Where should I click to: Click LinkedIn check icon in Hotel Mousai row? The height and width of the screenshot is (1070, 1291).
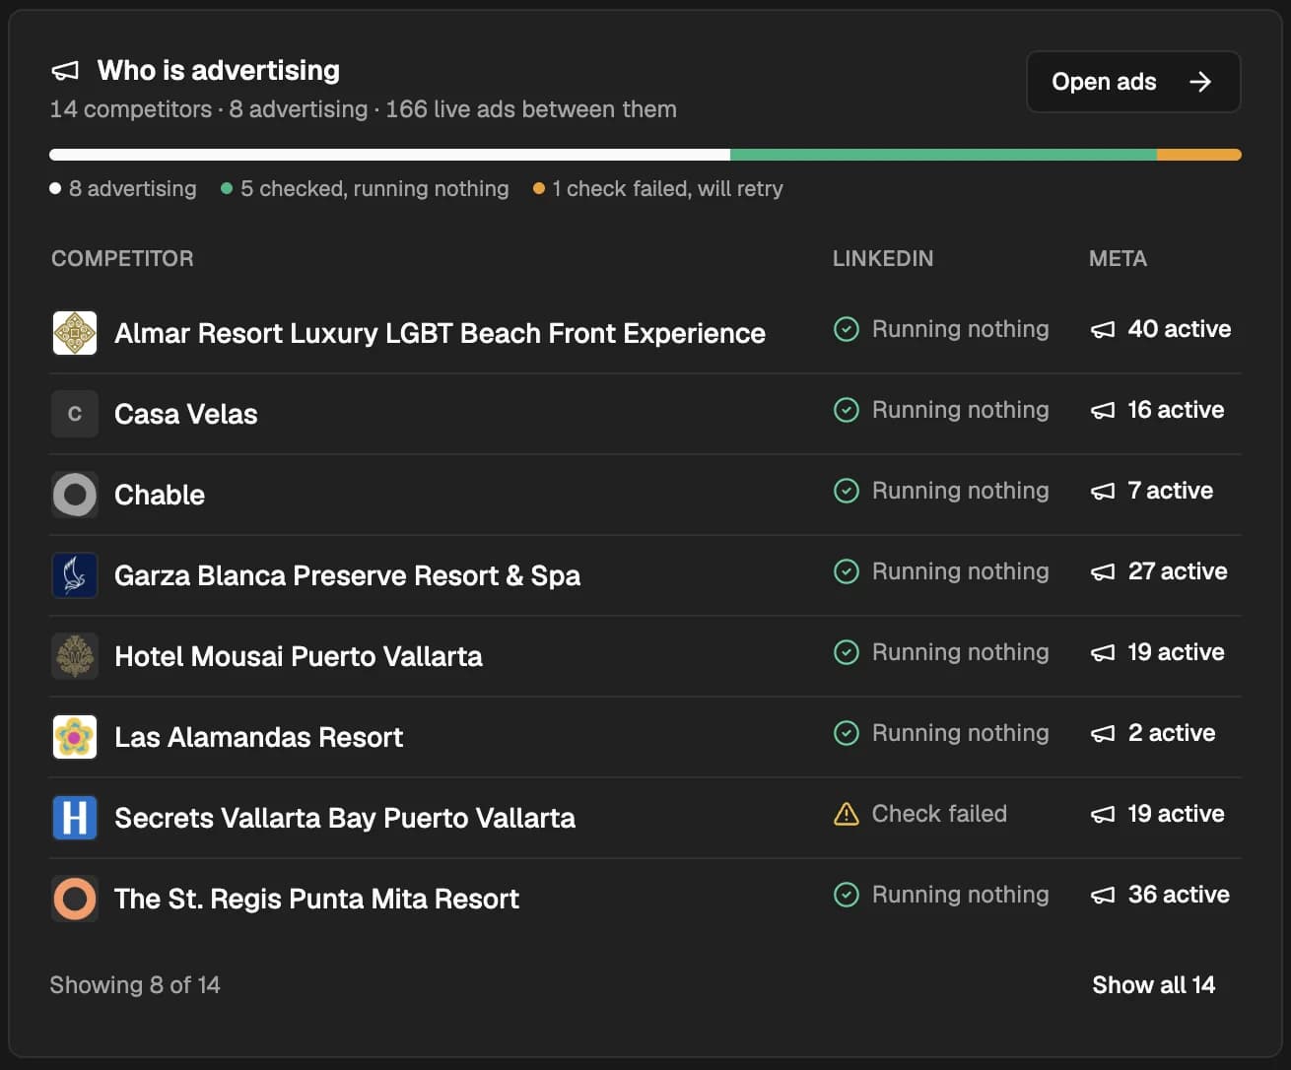pyautogui.click(x=847, y=652)
